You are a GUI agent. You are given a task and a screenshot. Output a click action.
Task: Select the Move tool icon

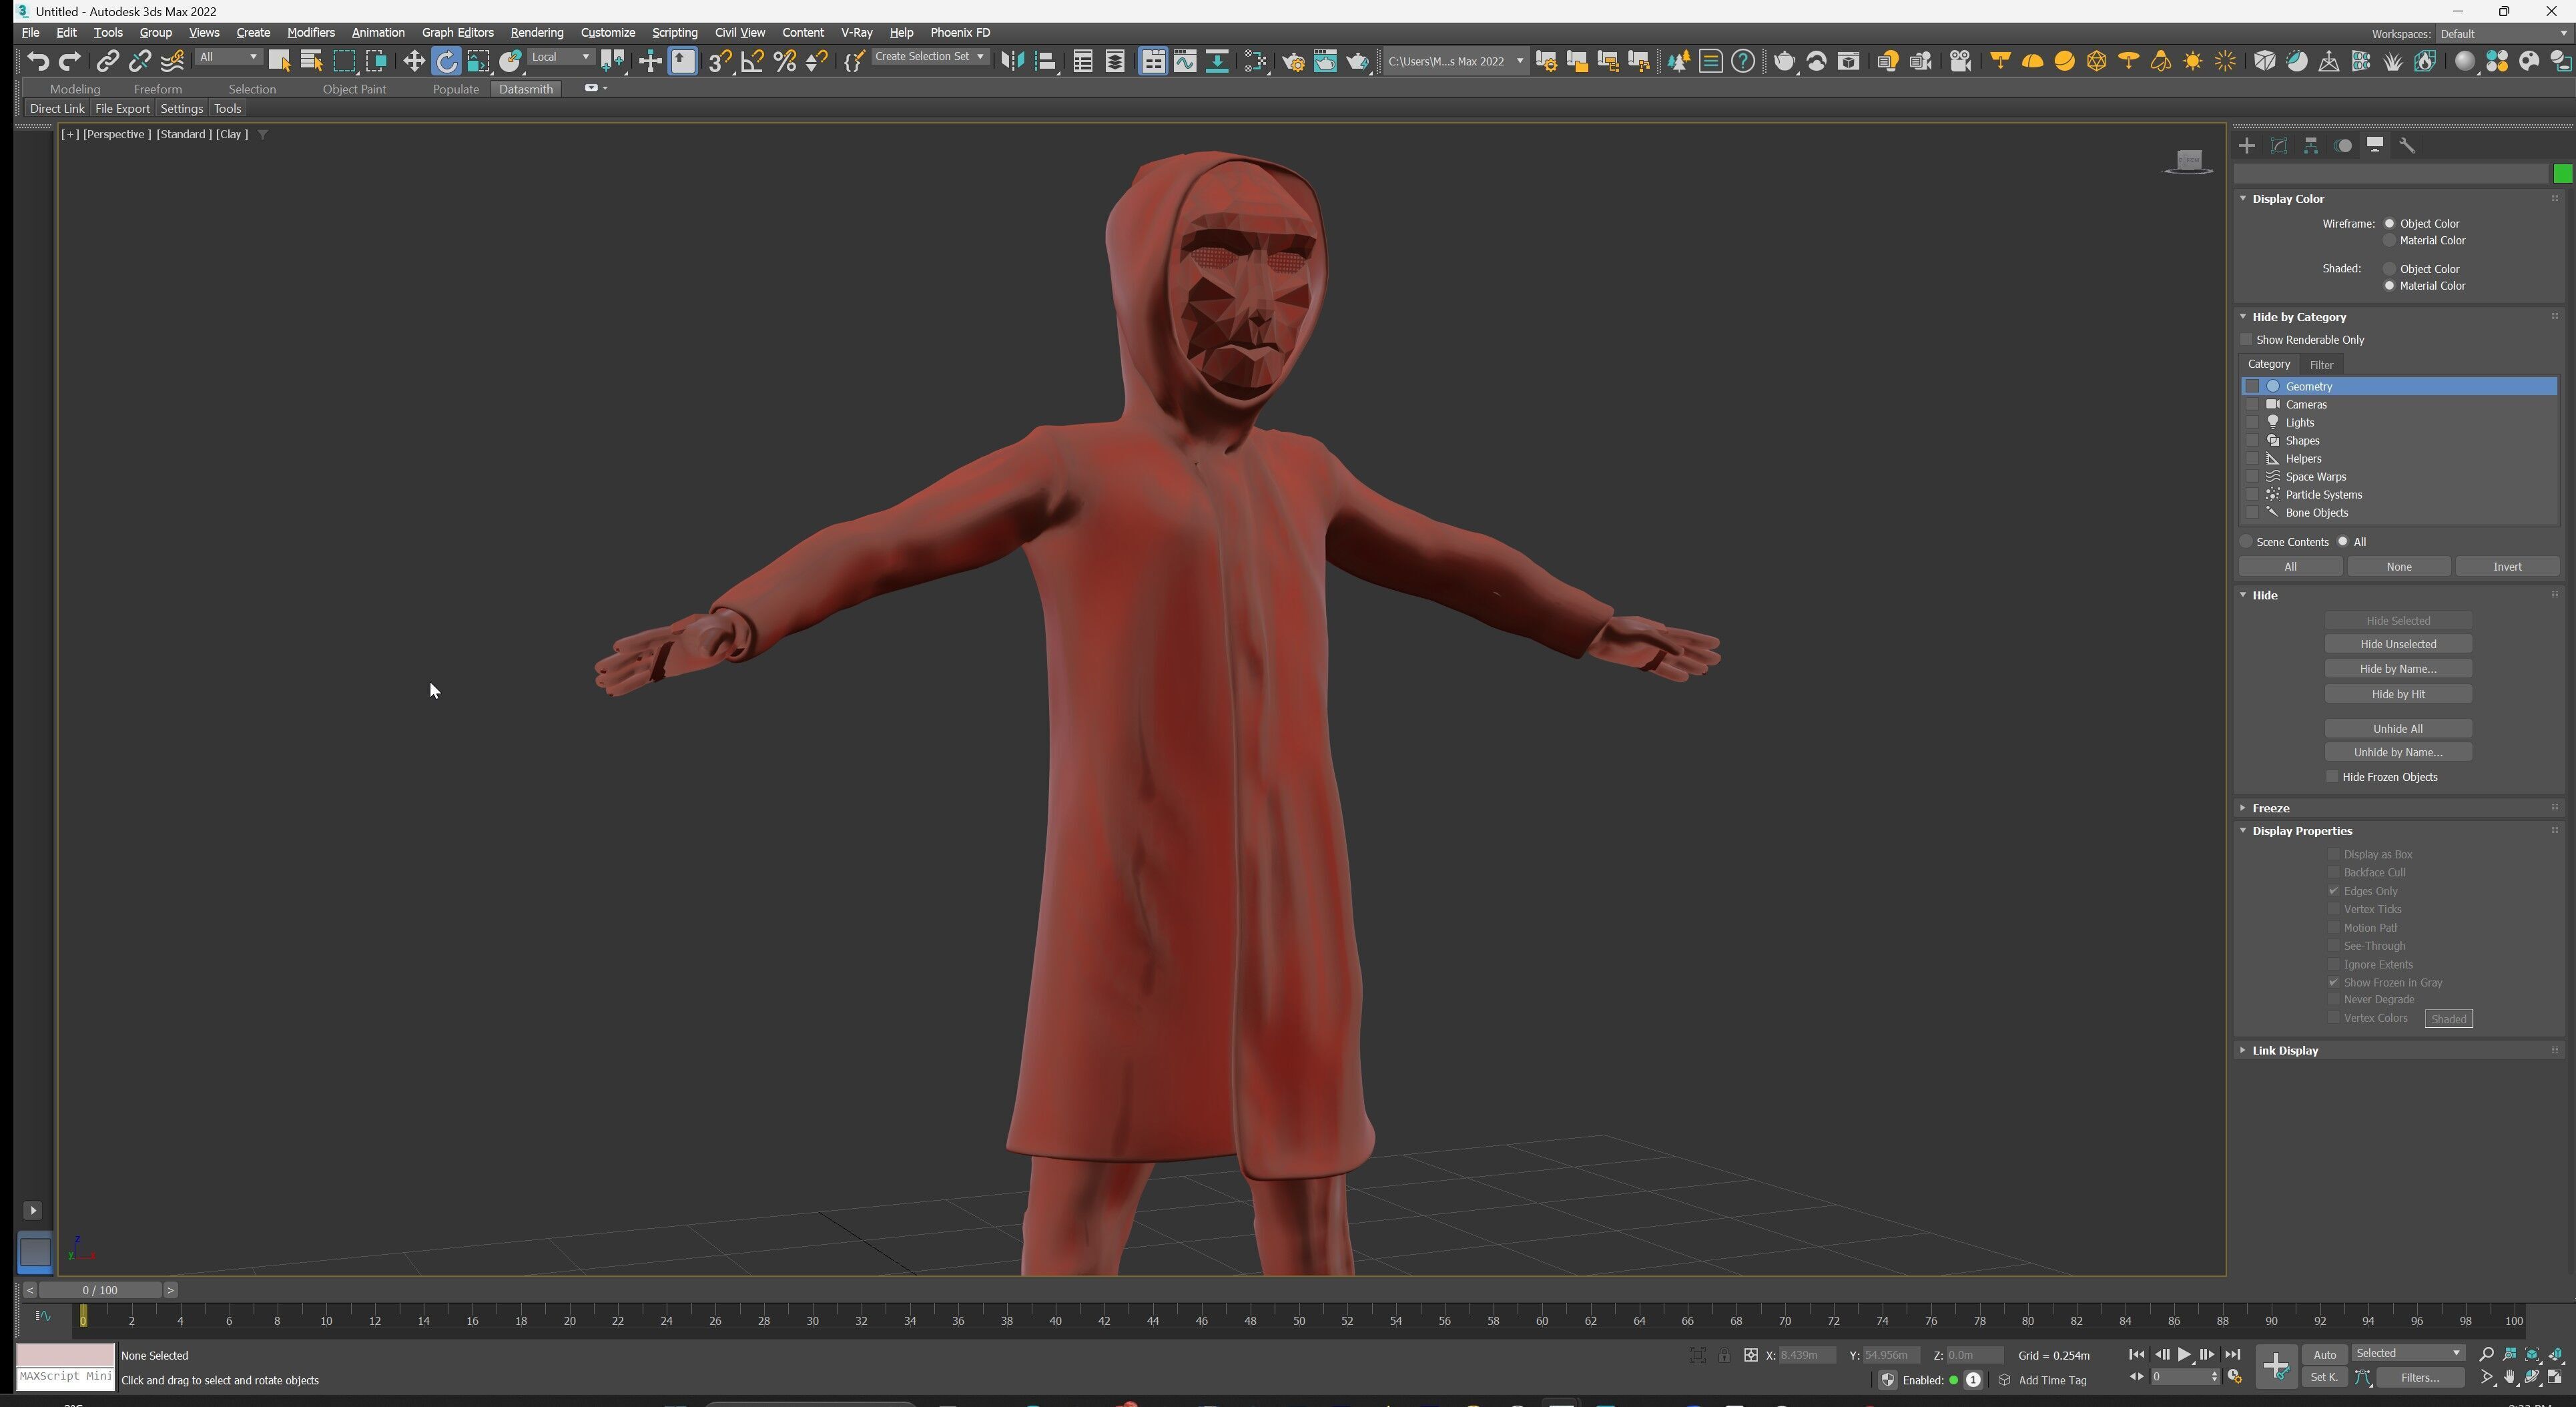(413, 62)
